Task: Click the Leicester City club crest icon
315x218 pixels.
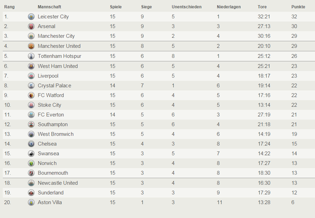Action: (x=31, y=16)
